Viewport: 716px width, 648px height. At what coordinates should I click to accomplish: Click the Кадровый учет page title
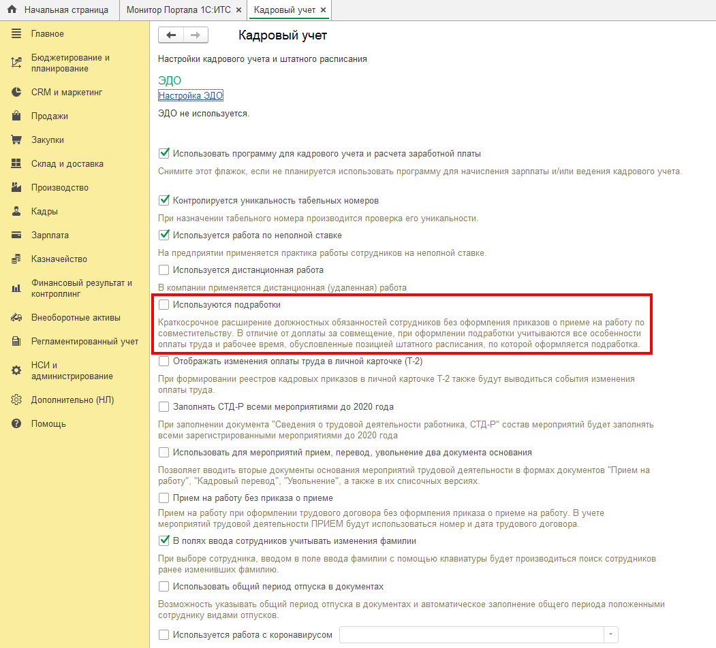pos(283,35)
